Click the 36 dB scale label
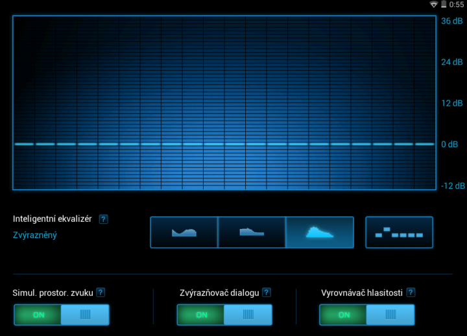 click(x=451, y=21)
